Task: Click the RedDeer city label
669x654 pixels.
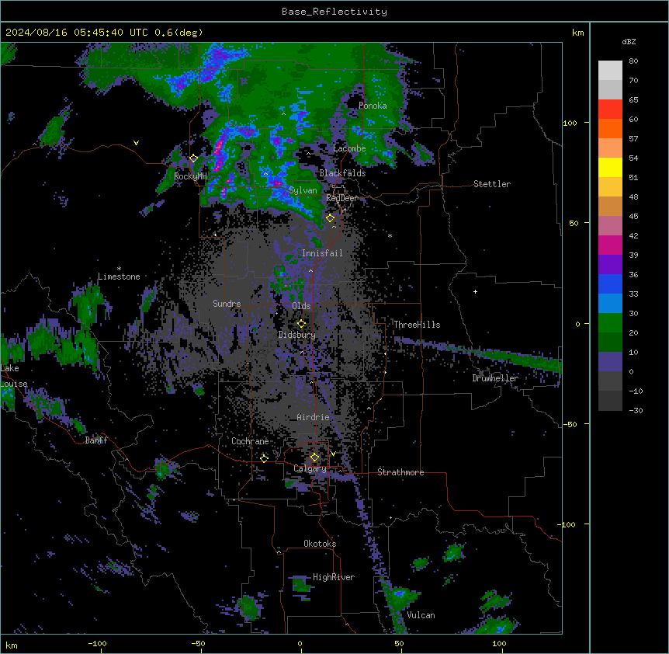Action: [x=342, y=198]
